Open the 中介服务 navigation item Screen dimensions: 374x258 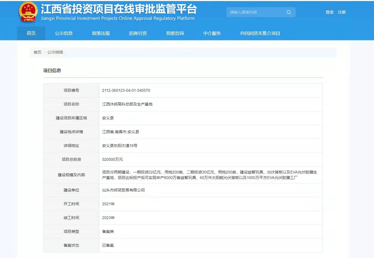pos(212,33)
